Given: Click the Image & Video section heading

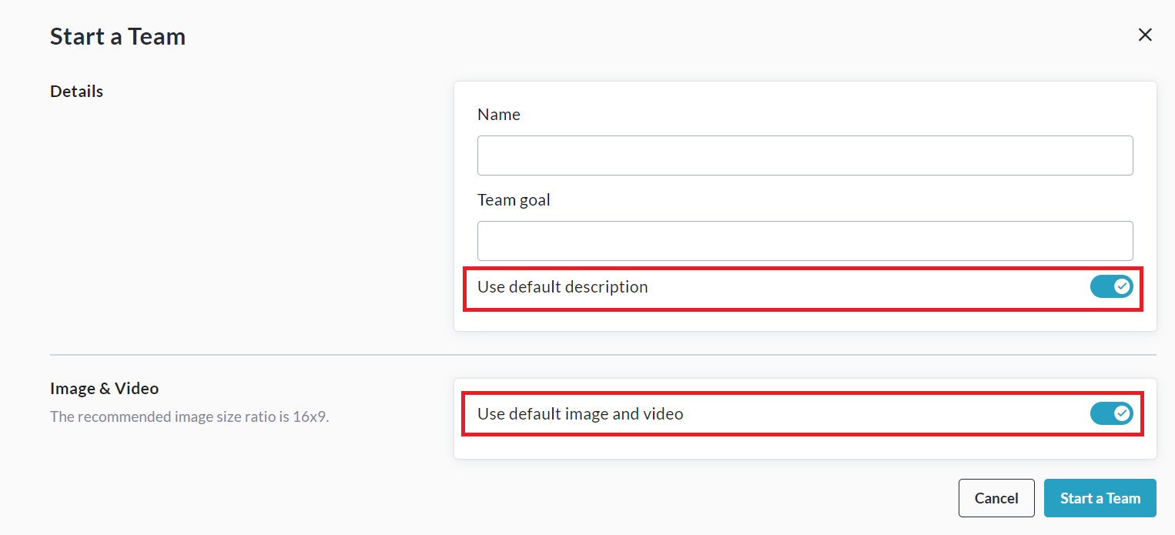Looking at the screenshot, I should pyautogui.click(x=104, y=389).
